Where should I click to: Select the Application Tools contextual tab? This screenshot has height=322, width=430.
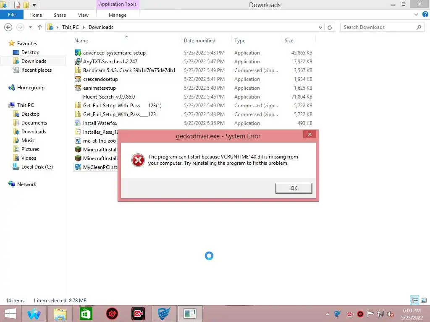tap(118, 4)
